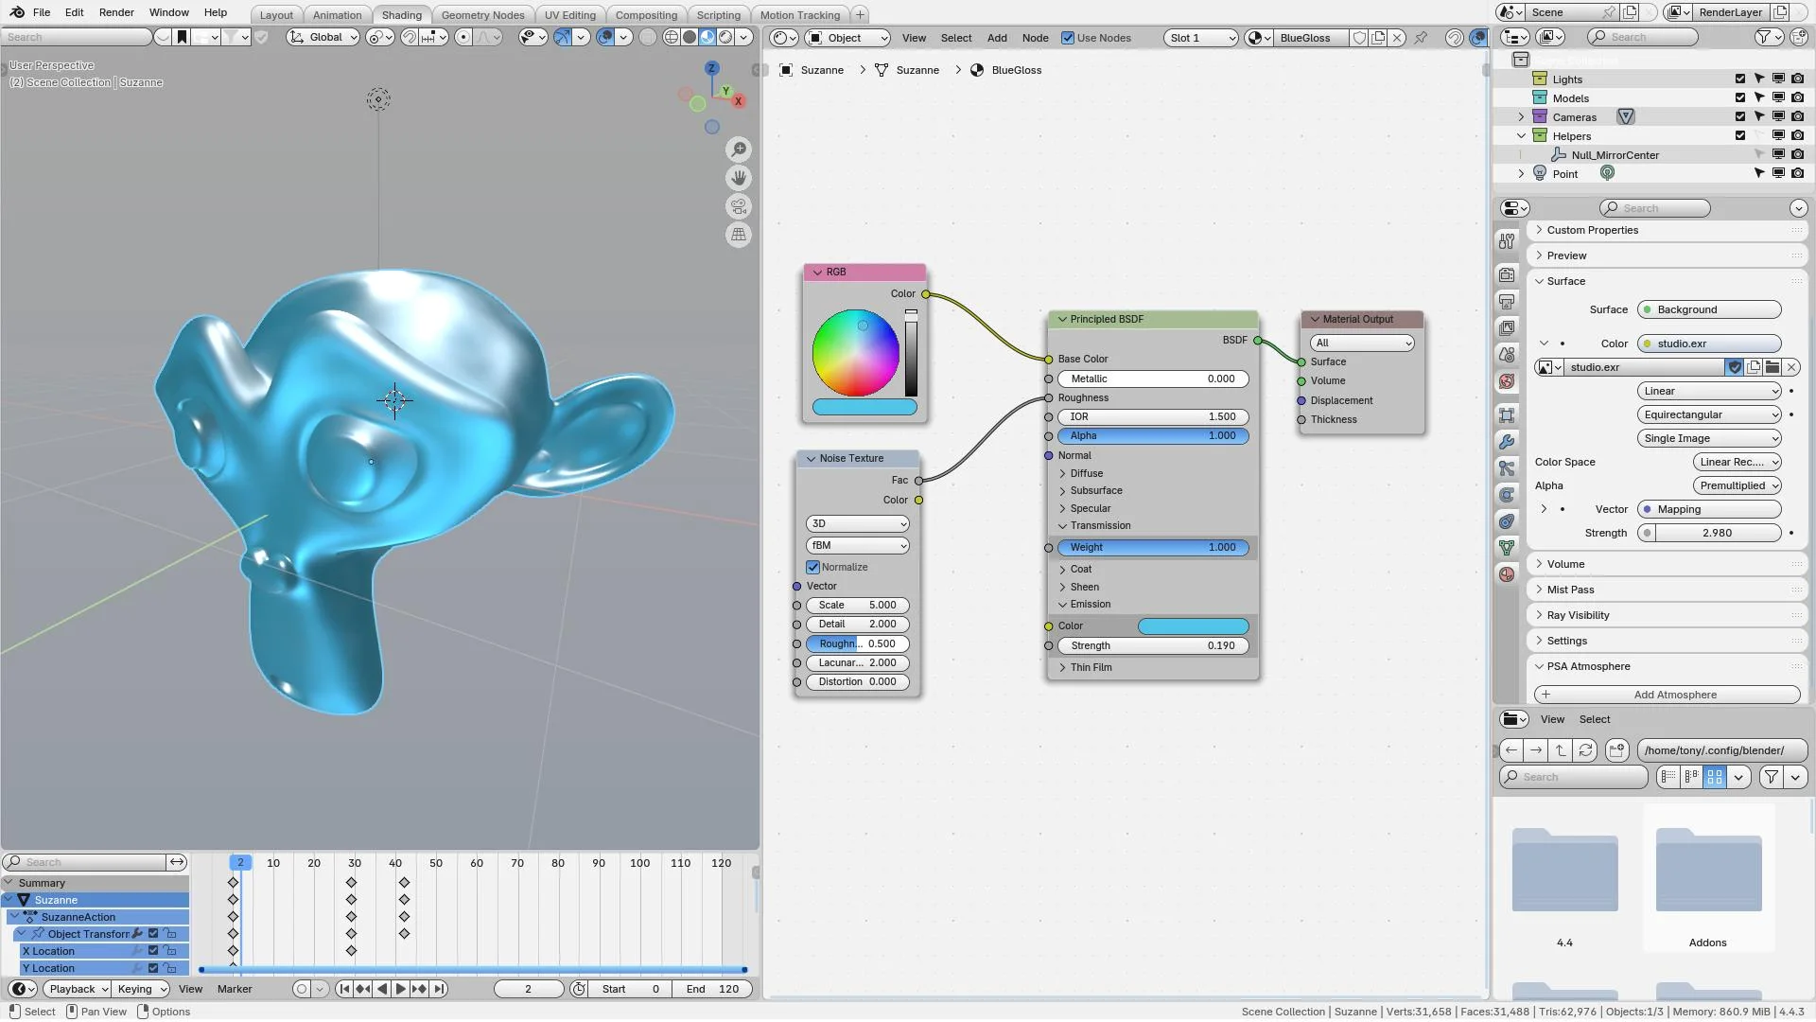Viewport: 1816px width, 1022px height.
Task: Click the Mapping vector link button
Action: click(1709, 509)
